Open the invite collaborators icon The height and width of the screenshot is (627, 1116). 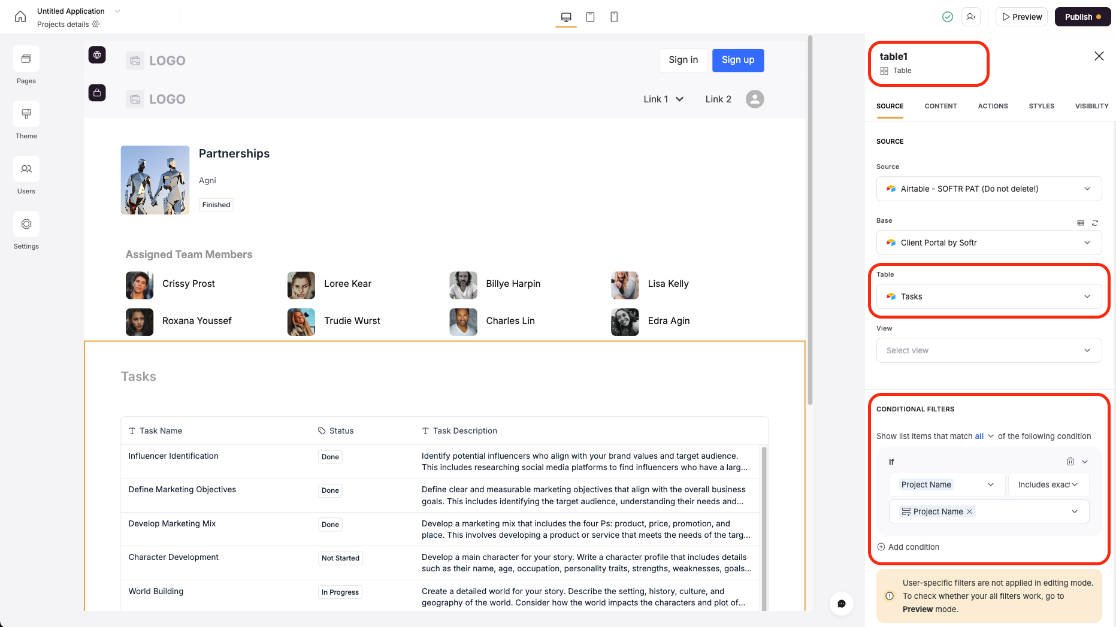(x=971, y=17)
